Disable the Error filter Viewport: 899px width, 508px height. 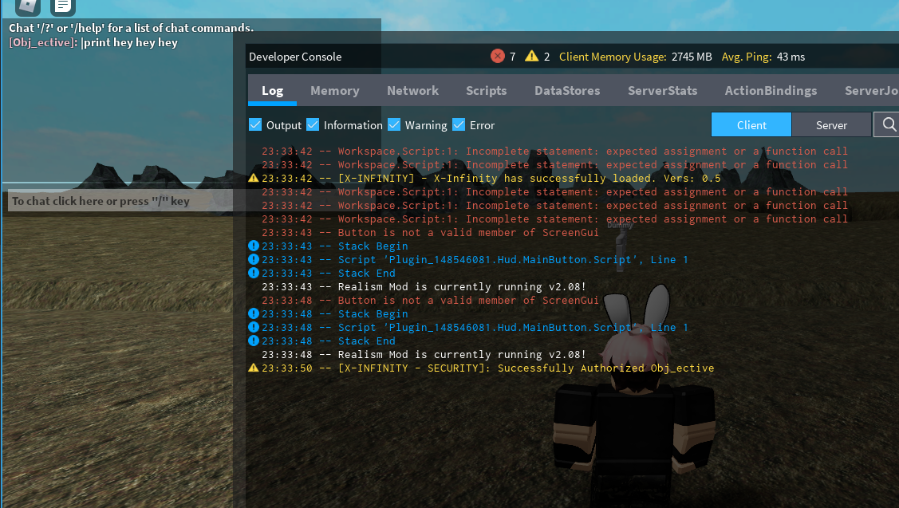point(458,125)
